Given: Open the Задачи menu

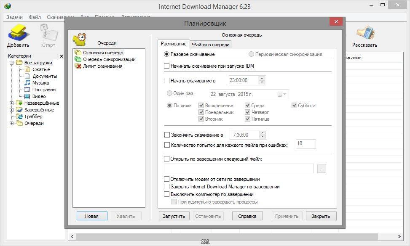Looking at the screenshot, I should [14, 17].
